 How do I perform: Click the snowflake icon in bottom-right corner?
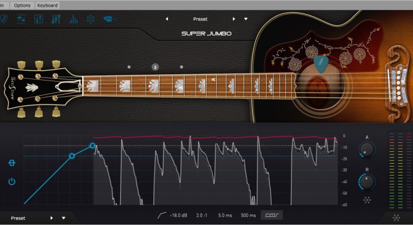396,218
